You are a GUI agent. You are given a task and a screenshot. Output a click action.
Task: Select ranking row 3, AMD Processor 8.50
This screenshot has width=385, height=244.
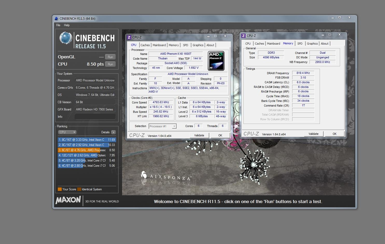click(x=87, y=150)
